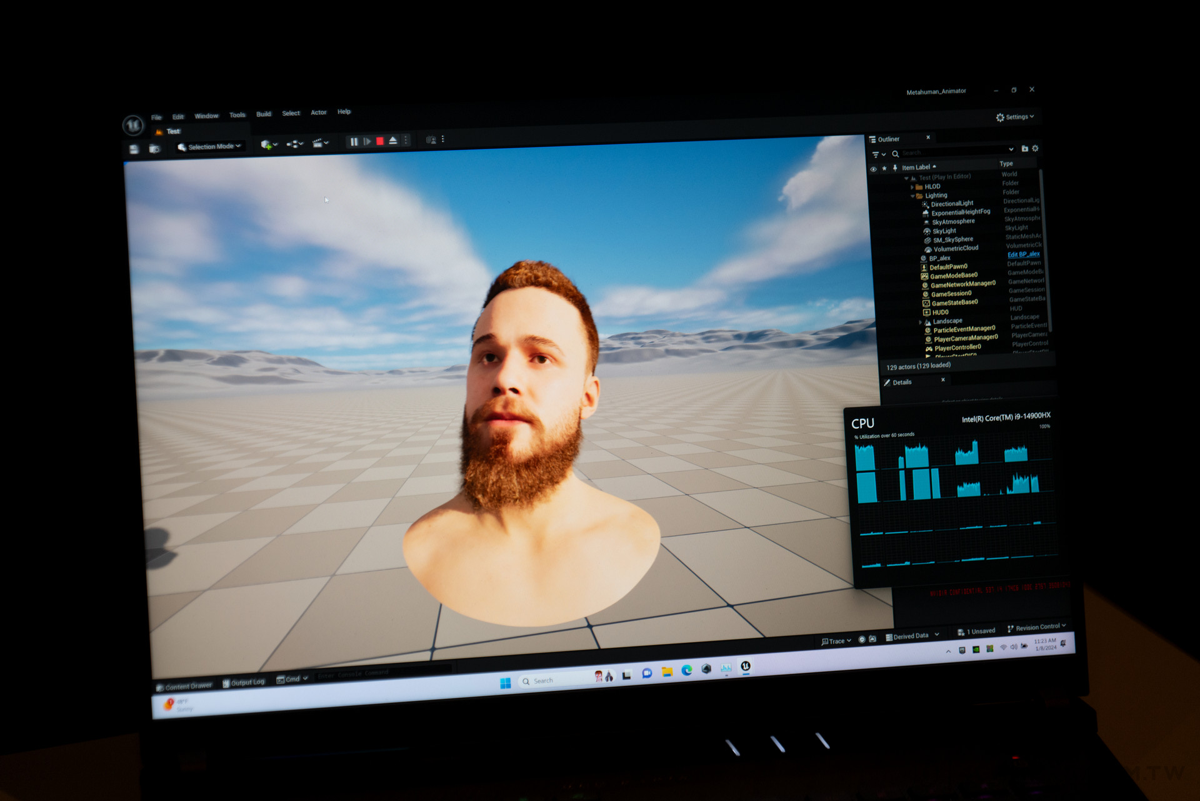Image resolution: width=1200 pixels, height=801 pixels.
Task: Add a new folder in Outliner
Action: [1024, 149]
